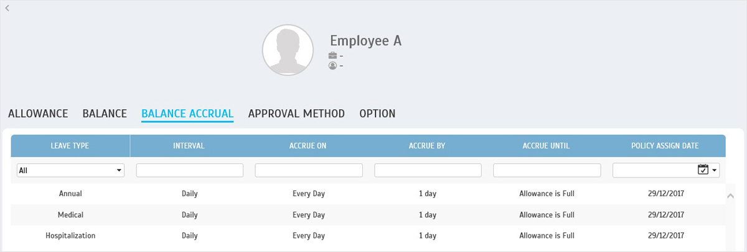
Task: Click the back arrow icon
Action: click(7, 7)
